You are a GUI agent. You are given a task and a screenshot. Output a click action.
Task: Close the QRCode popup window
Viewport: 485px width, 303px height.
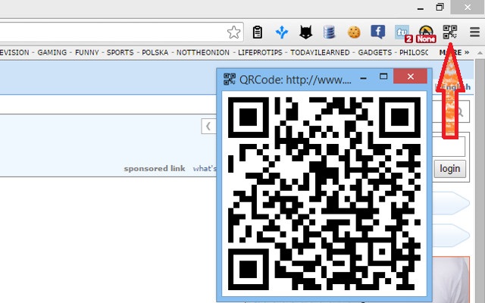(411, 77)
